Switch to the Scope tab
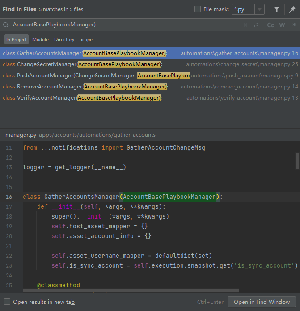This screenshot has width=300, height=311. pyautogui.click(x=86, y=40)
